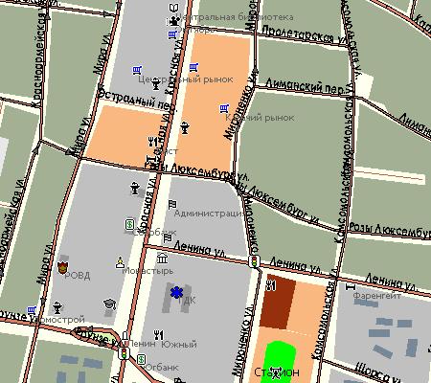Click the graduation cap school icon

[x=109, y=304]
